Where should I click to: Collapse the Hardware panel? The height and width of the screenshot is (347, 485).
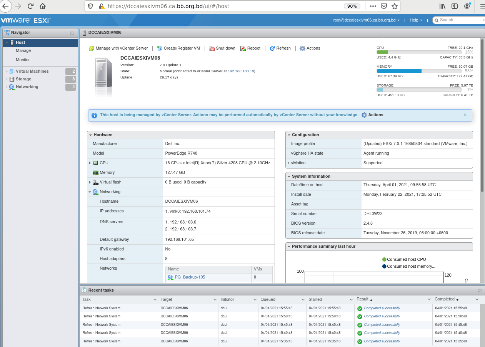[90, 135]
